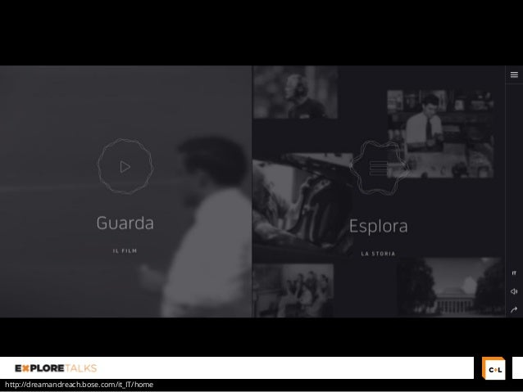Open the group of people photo thumbnail
523x392 pixels.
tap(293, 291)
